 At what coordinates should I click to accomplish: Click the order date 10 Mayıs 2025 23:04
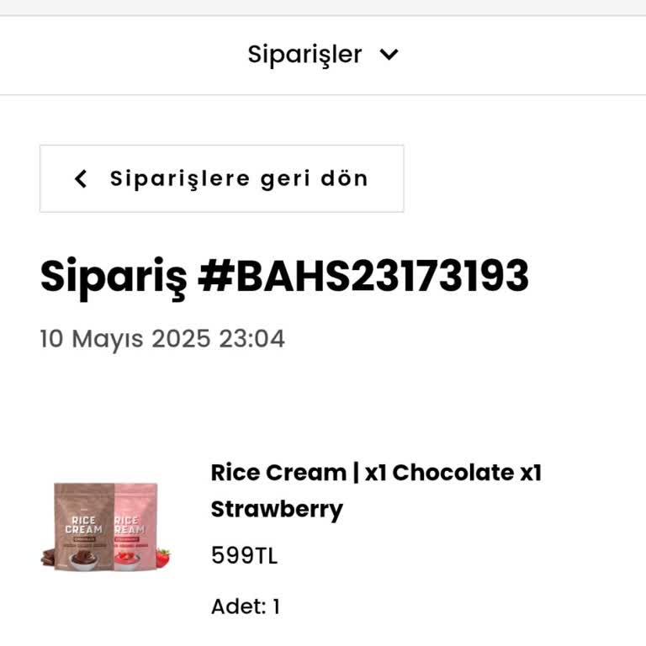[x=162, y=339]
